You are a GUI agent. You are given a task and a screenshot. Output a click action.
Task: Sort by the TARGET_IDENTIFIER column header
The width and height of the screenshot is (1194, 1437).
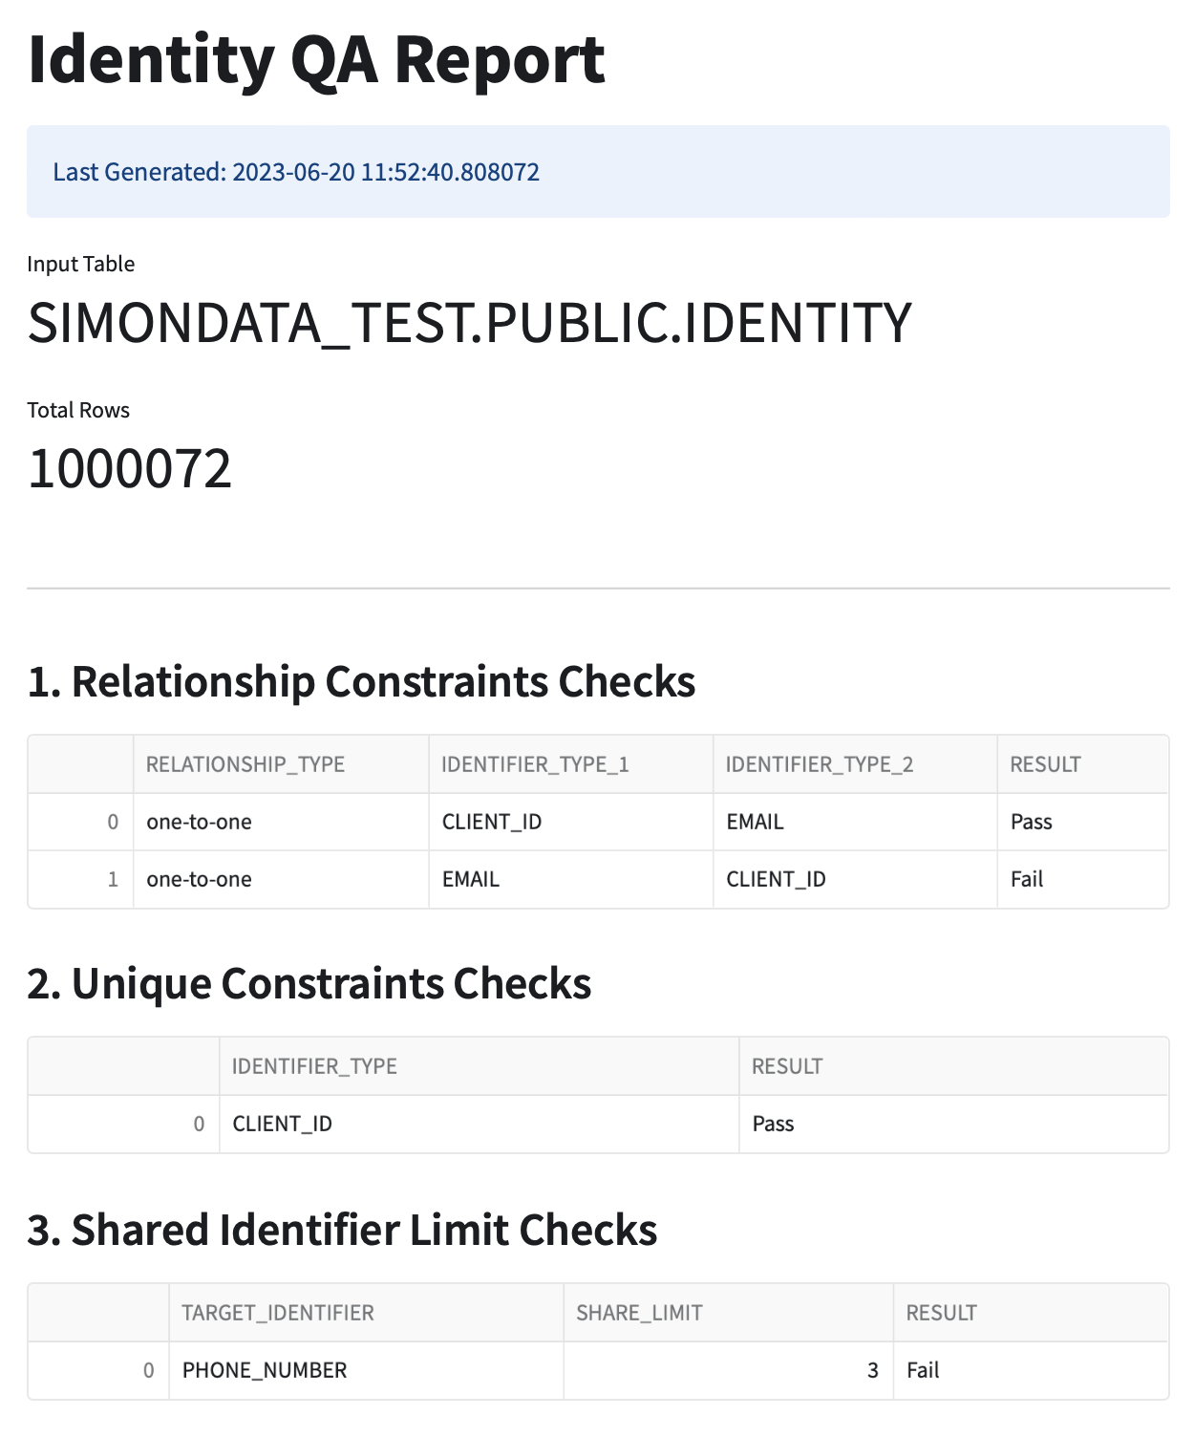pyautogui.click(x=278, y=1313)
